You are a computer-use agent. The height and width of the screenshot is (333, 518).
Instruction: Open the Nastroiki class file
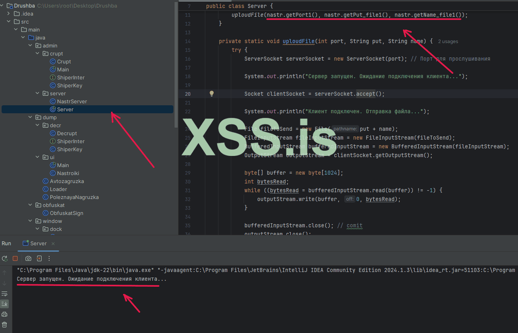(x=68, y=173)
